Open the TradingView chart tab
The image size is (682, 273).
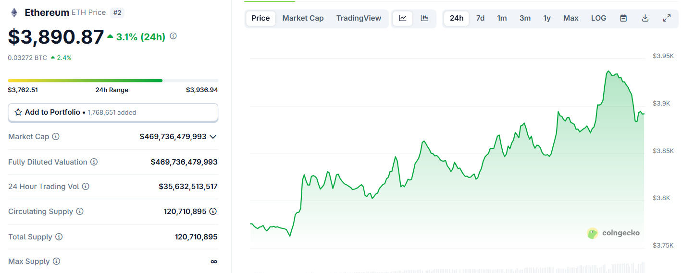[359, 18]
